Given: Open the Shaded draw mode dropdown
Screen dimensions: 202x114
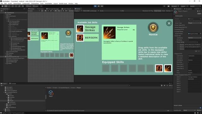Looking at the screenshot, I should [x=34, y=11].
